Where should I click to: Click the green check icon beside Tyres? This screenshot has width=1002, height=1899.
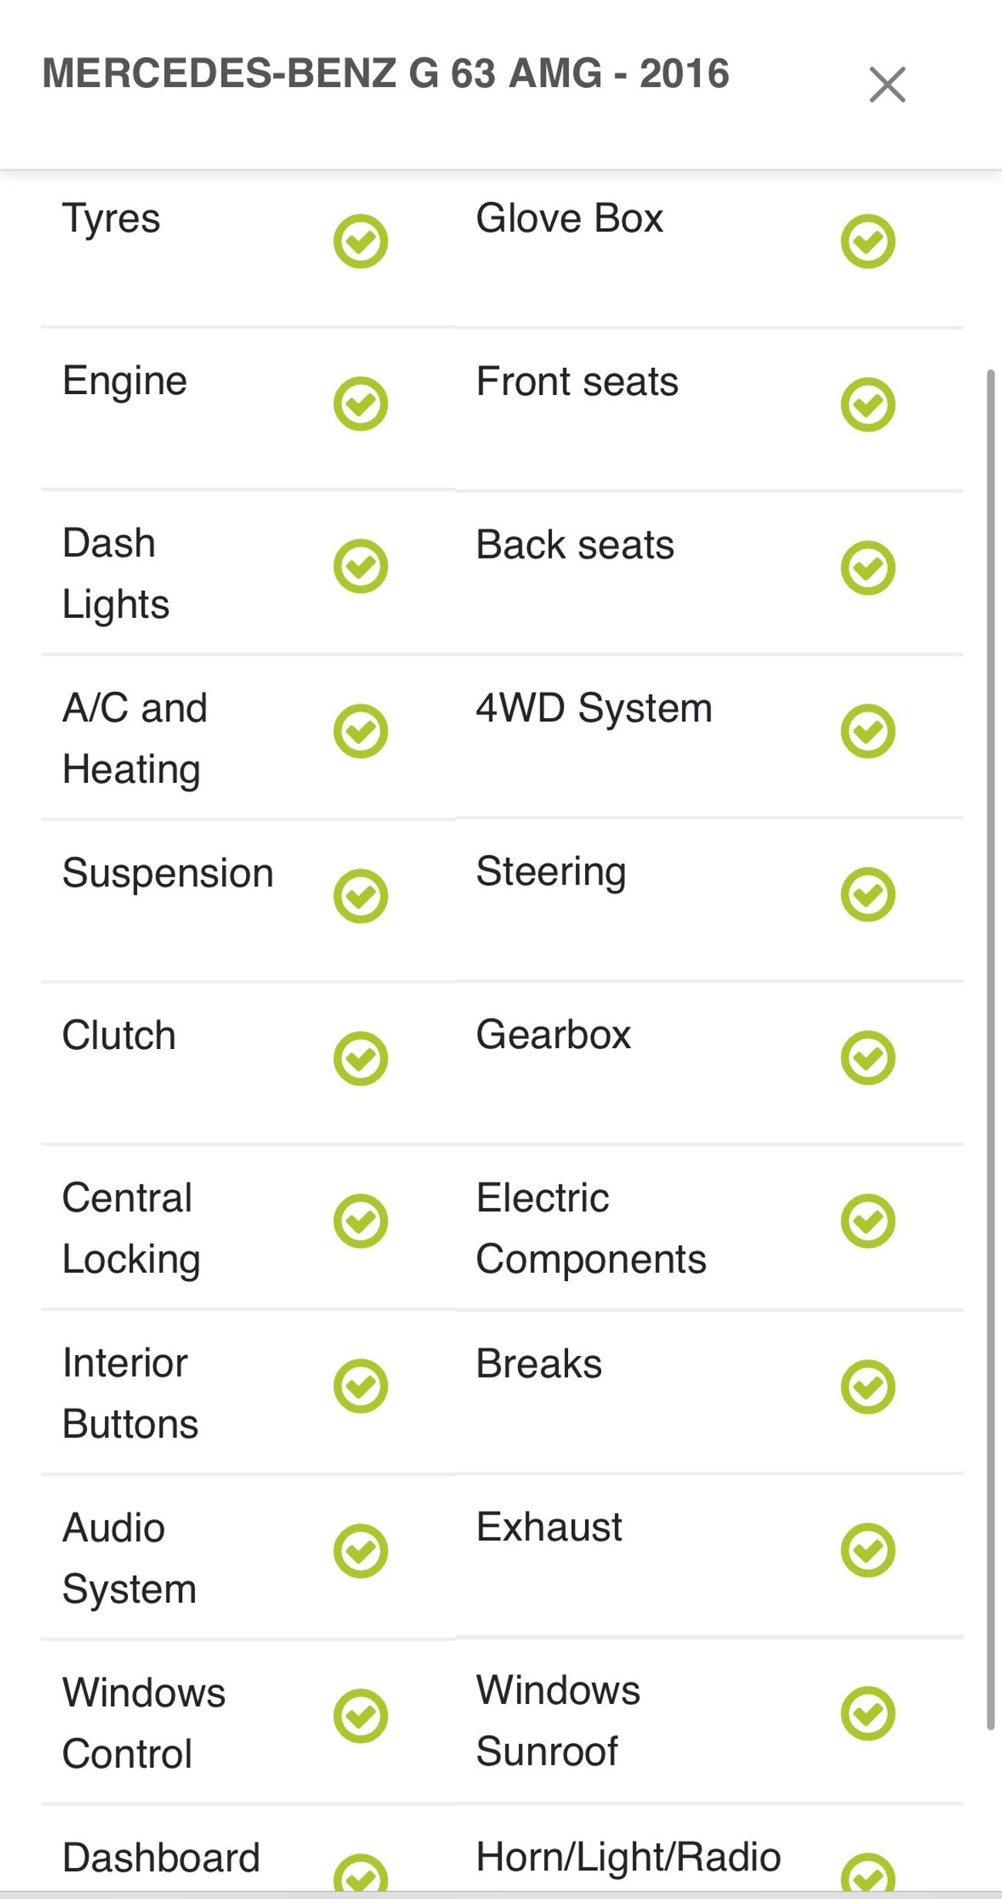360,241
